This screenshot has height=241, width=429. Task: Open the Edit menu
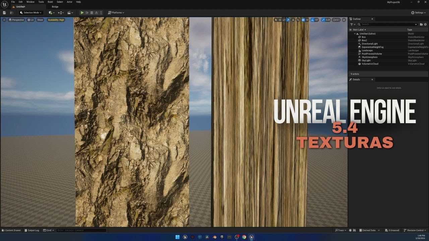pos(21,2)
